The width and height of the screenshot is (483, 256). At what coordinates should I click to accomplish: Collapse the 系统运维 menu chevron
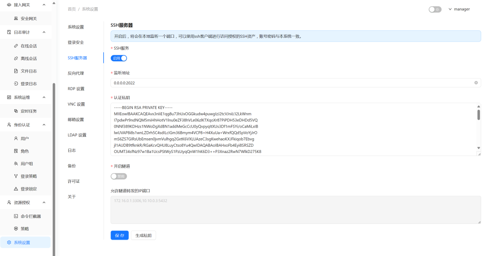click(x=44, y=97)
